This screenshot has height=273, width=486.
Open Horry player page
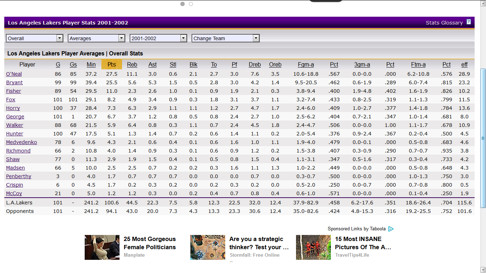pos(13,108)
